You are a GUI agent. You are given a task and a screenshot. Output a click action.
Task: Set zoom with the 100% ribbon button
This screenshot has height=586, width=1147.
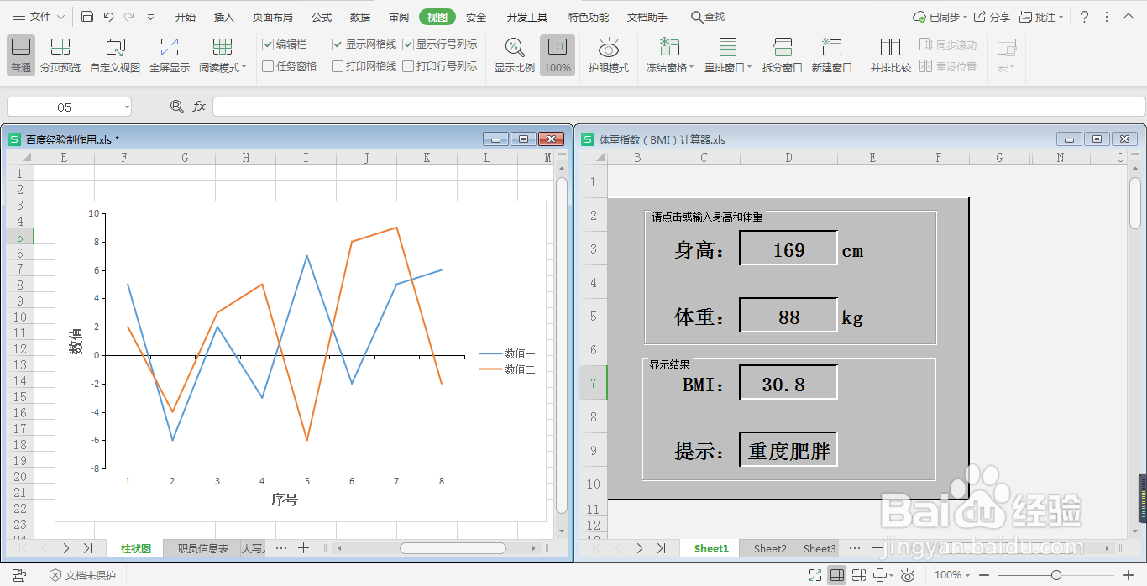coord(558,56)
